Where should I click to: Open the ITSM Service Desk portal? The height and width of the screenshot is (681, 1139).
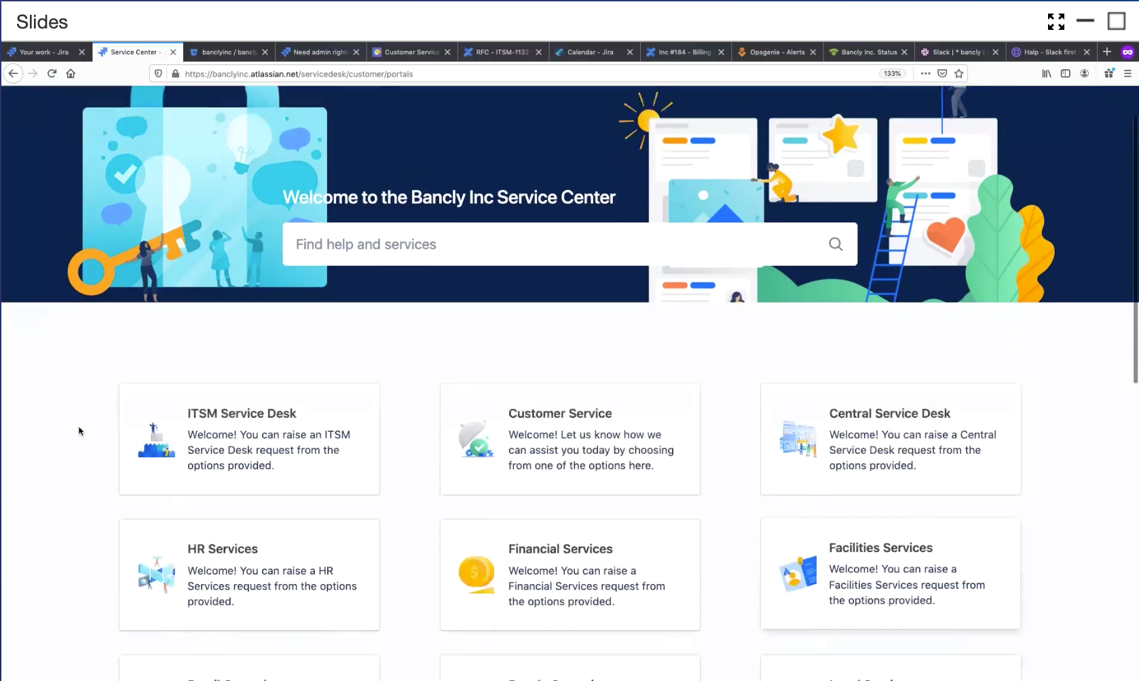tap(249, 439)
